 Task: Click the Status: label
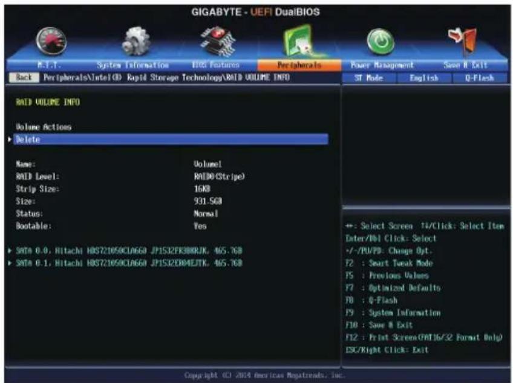coord(29,214)
